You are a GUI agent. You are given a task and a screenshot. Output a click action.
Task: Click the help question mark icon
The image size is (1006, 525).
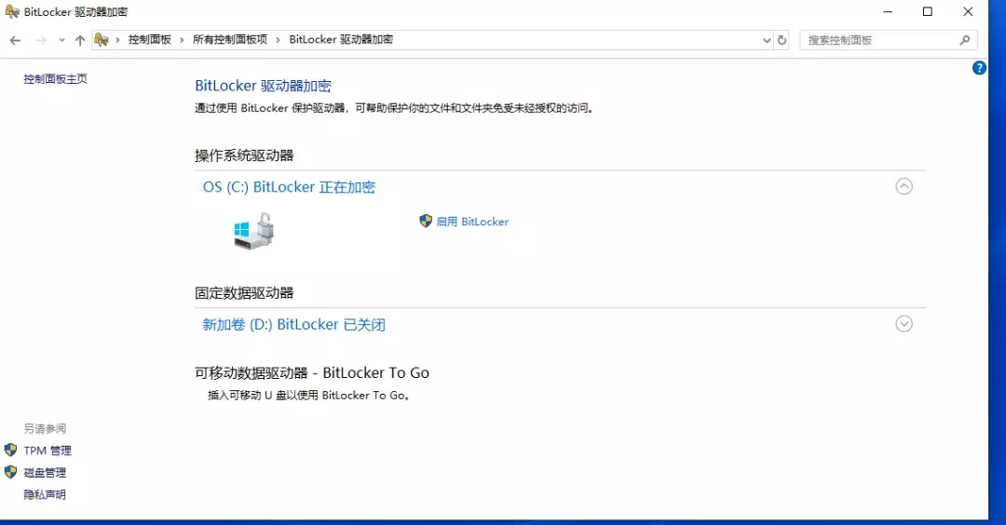[x=978, y=68]
